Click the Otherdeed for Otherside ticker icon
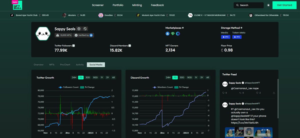The width and height of the screenshot is (300, 138). 250,15
